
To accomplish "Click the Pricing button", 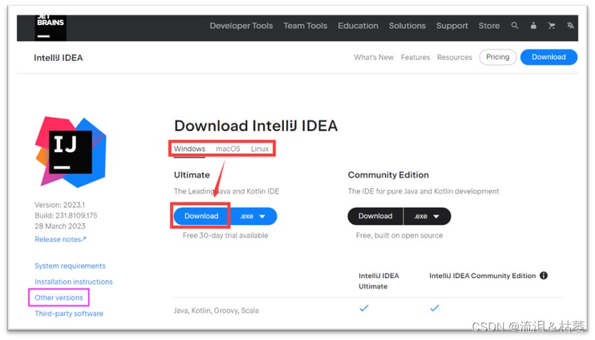I will point(498,57).
